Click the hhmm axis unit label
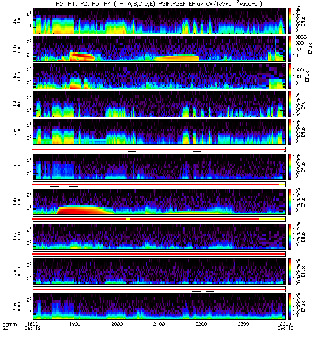Image resolution: width=318 pixels, height=340 pixels. pos(9,324)
